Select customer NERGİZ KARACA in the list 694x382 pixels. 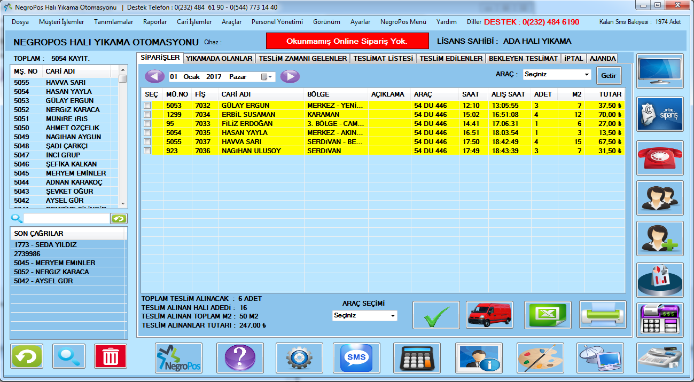pos(64,110)
